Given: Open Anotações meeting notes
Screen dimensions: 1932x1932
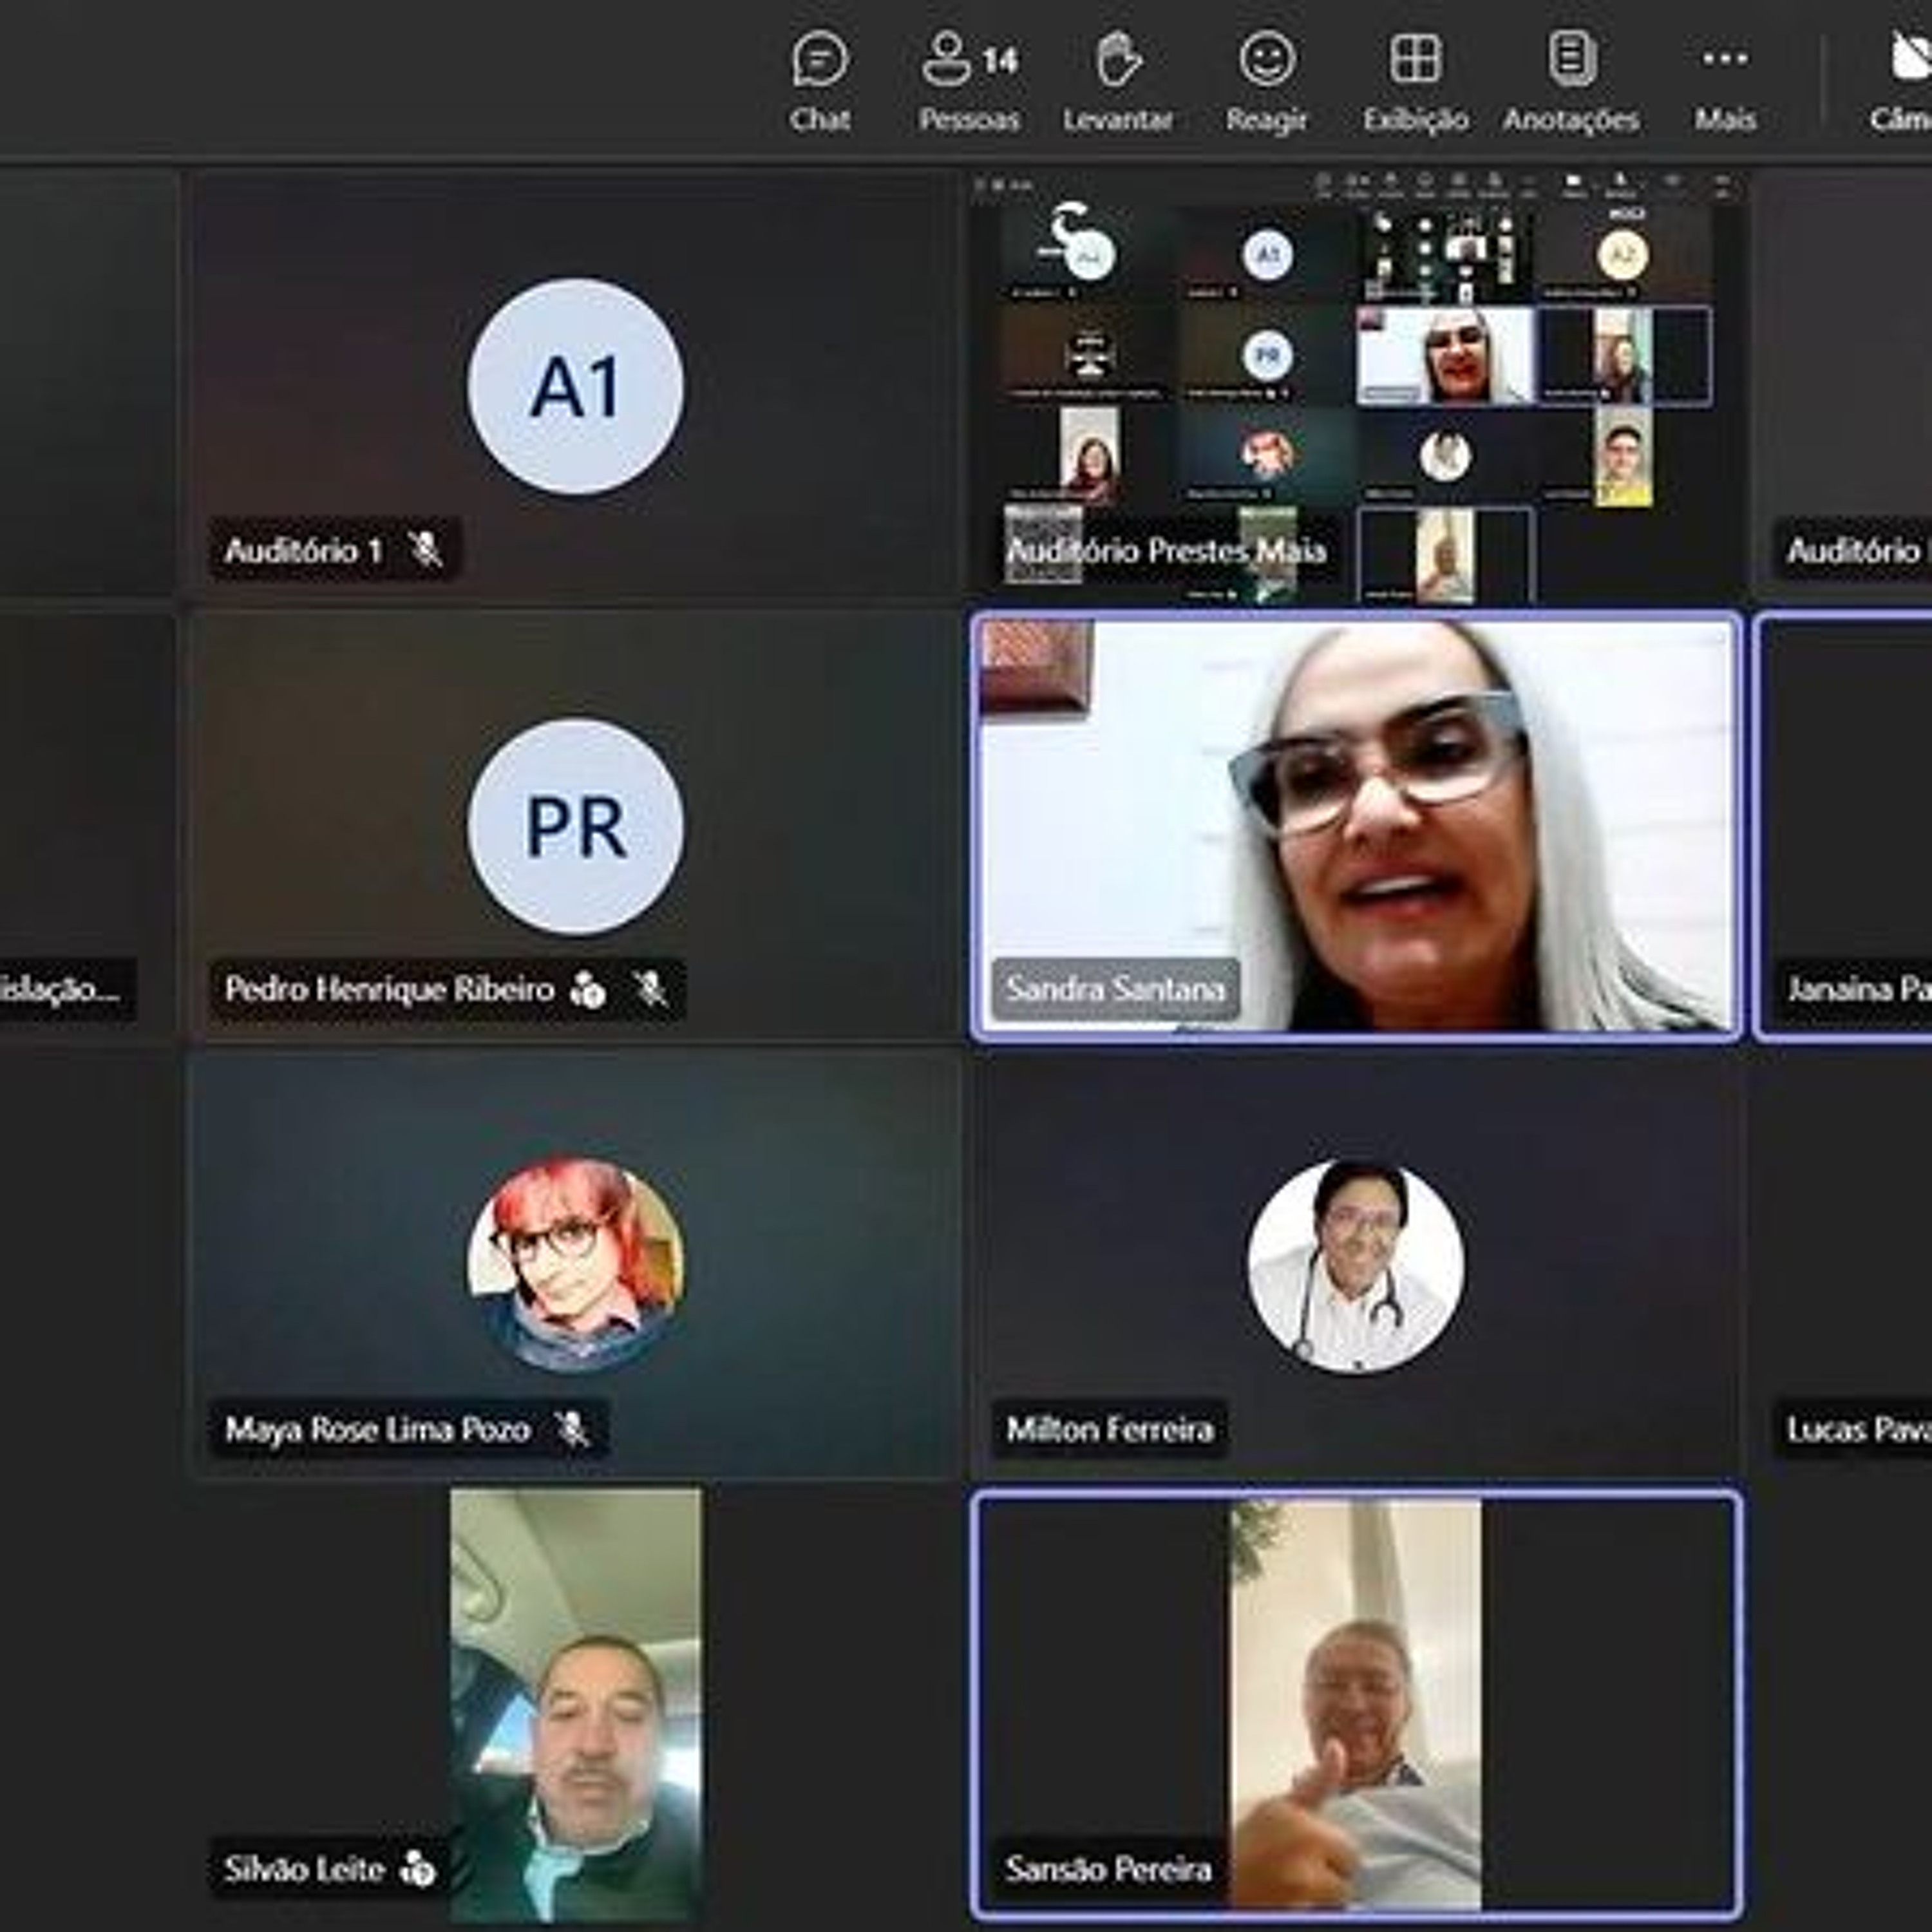Looking at the screenshot, I should tap(1570, 81).
